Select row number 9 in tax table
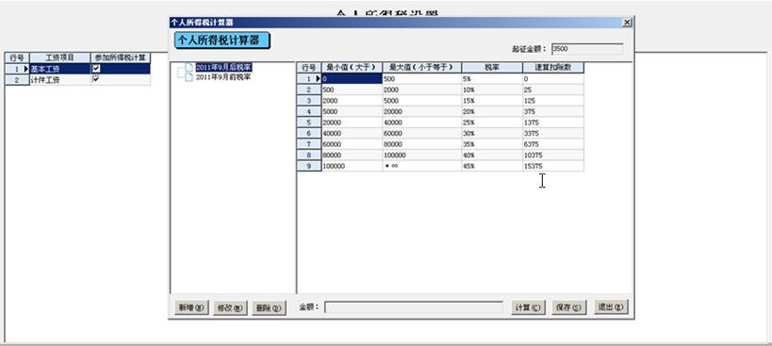 click(309, 166)
